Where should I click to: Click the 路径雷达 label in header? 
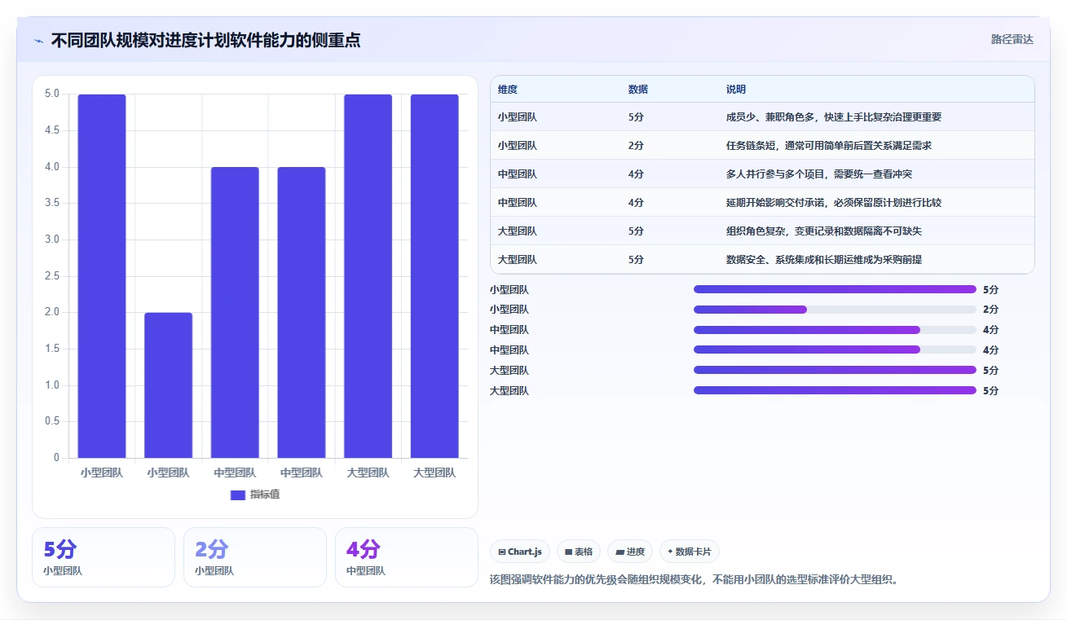click(x=1012, y=39)
